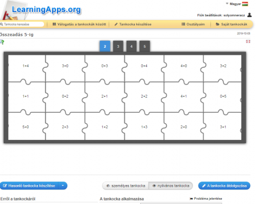Click puzzle piece 0+2
The width and height of the screenshot is (256, 204).
point(65,97)
